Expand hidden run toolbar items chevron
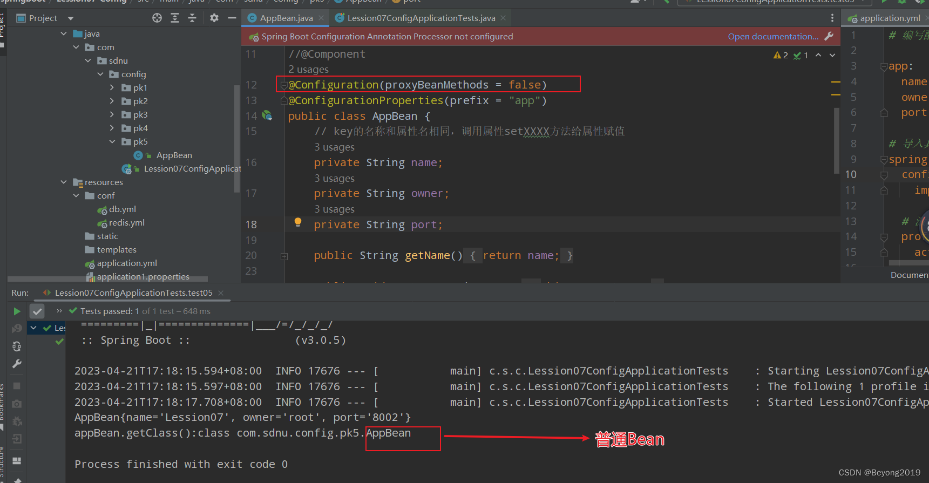Screen dimensions: 929x483 (x=59, y=311)
